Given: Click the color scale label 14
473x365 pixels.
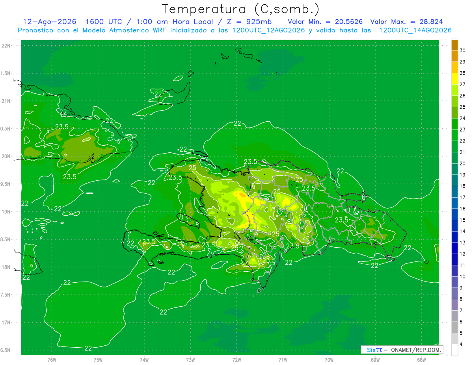Looking at the screenshot, I should coord(463,231).
